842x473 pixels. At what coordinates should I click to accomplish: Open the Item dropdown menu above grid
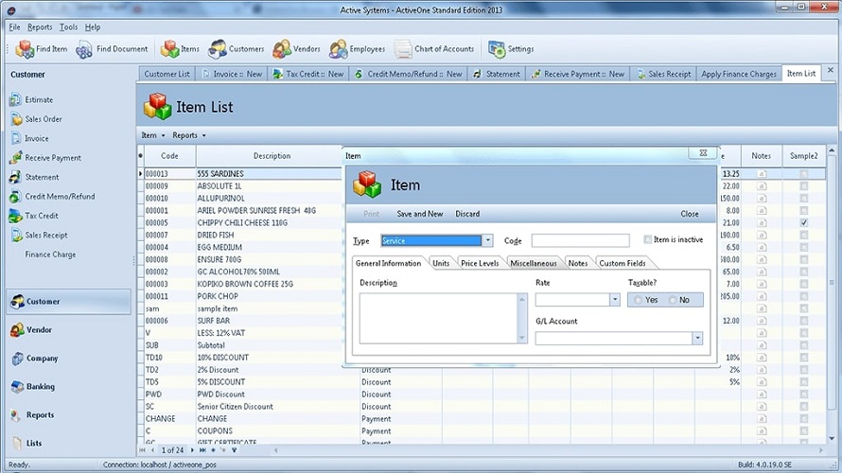tap(153, 135)
